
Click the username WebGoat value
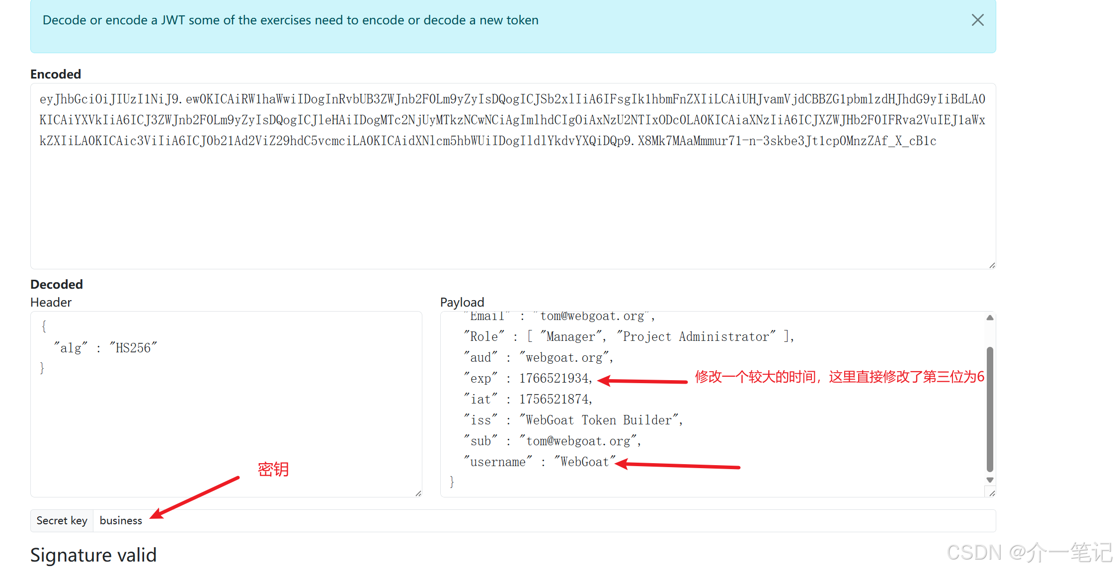pyautogui.click(x=584, y=462)
